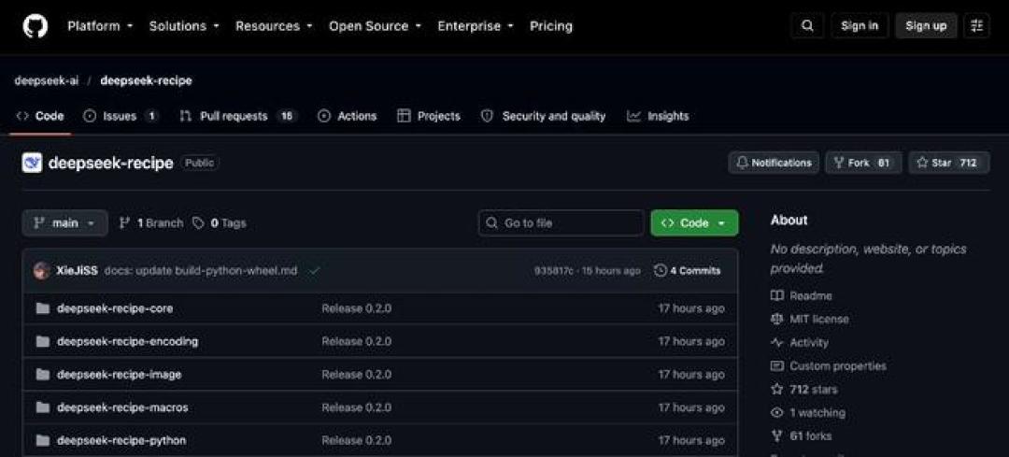Open the deepseek-recipe-macros folder link
Screen dimensions: 1009x457
click(x=123, y=407)
